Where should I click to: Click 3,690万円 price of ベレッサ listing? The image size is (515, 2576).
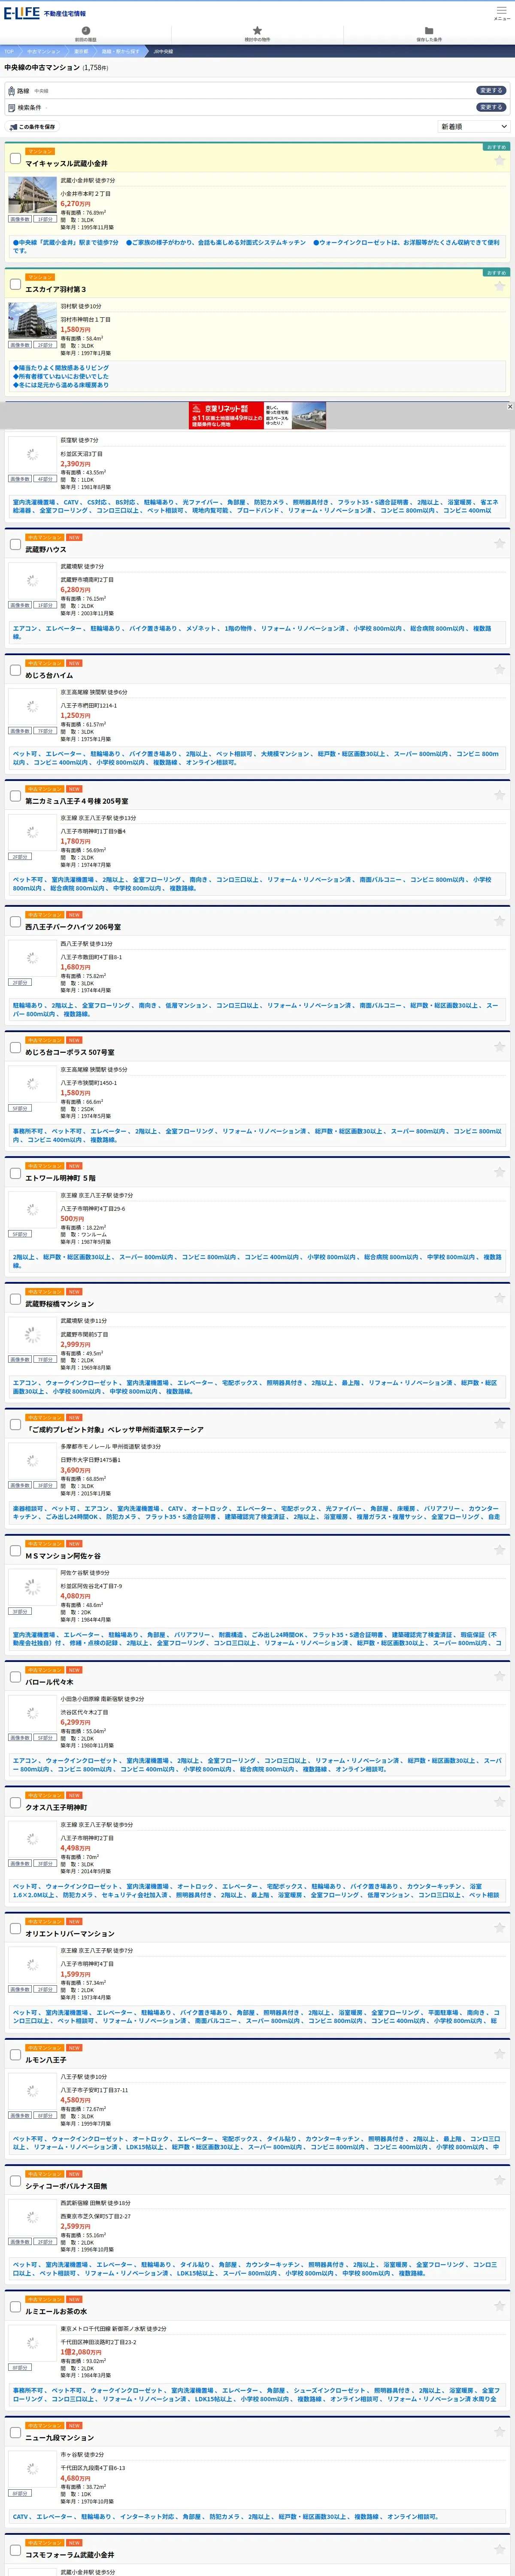point(75,1470)
